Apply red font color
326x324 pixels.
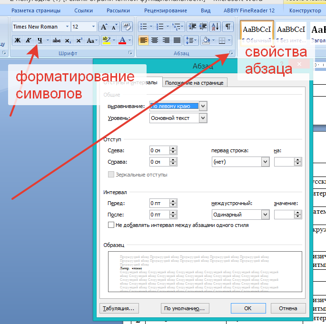122,40
